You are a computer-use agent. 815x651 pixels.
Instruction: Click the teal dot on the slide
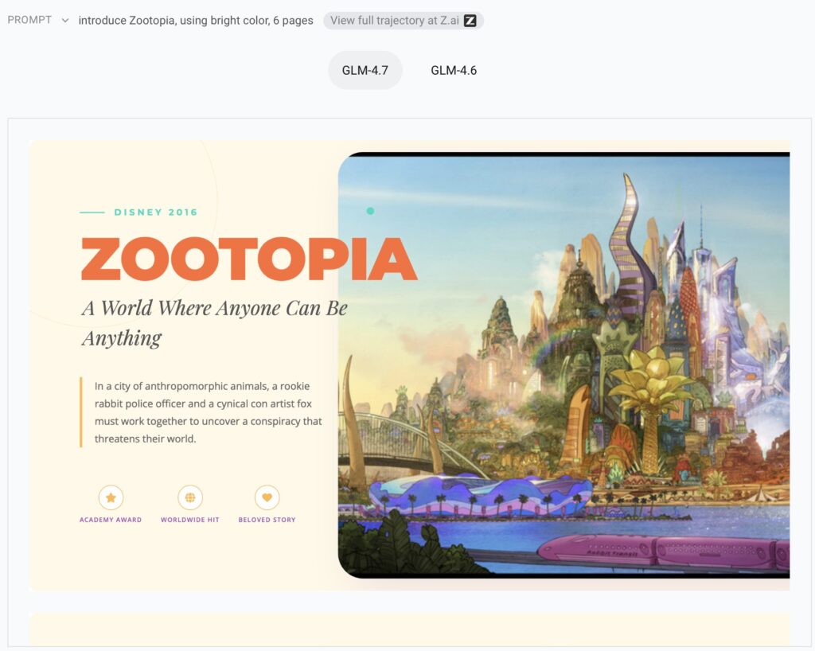pos(370,211)
